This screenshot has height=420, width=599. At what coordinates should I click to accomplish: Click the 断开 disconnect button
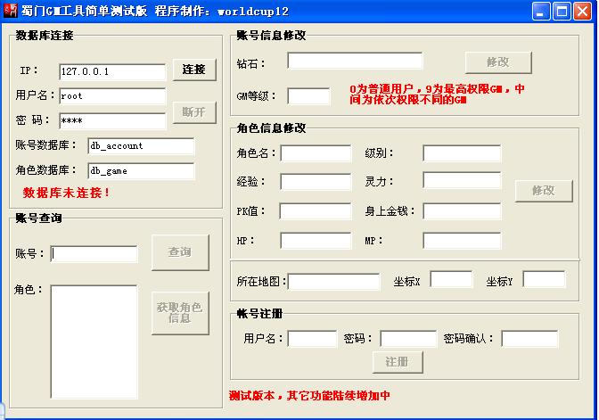[x=193, y=112]
